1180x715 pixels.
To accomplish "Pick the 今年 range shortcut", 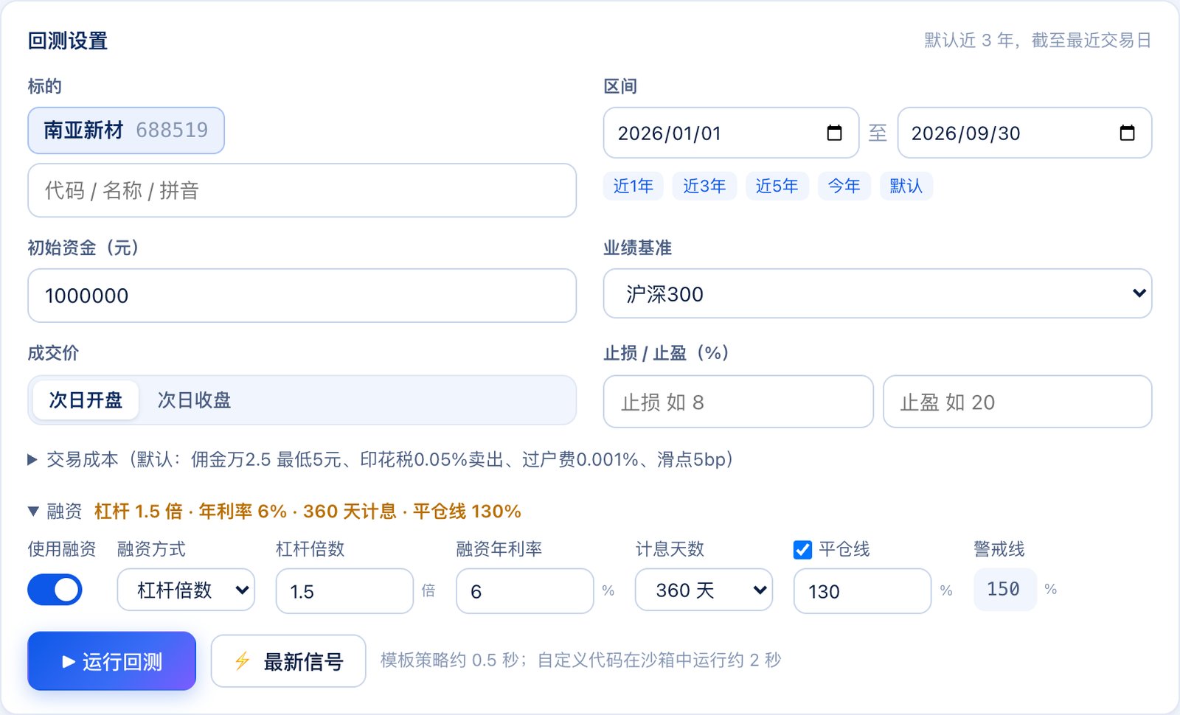I will (x=844, y=186).
